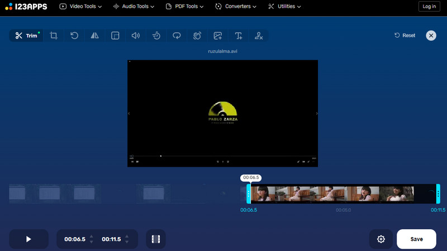Select the Crop tool icon
Screen dimensions: 447x251
[x=54, y=36]
